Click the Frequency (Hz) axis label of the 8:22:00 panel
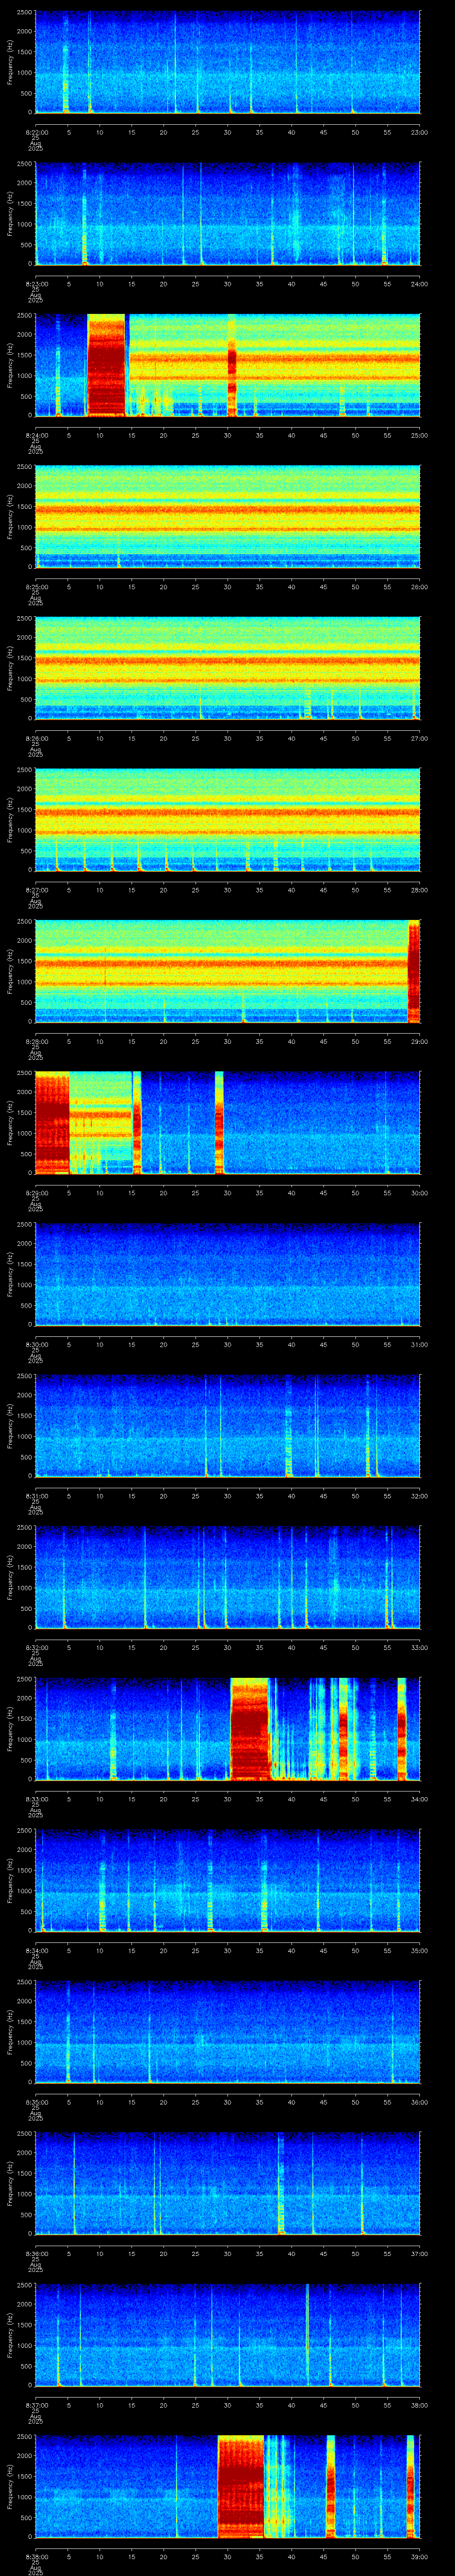455x2576 pixels. tap(10, 62)
